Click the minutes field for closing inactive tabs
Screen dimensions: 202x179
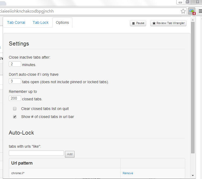click(x=15, y=64)
